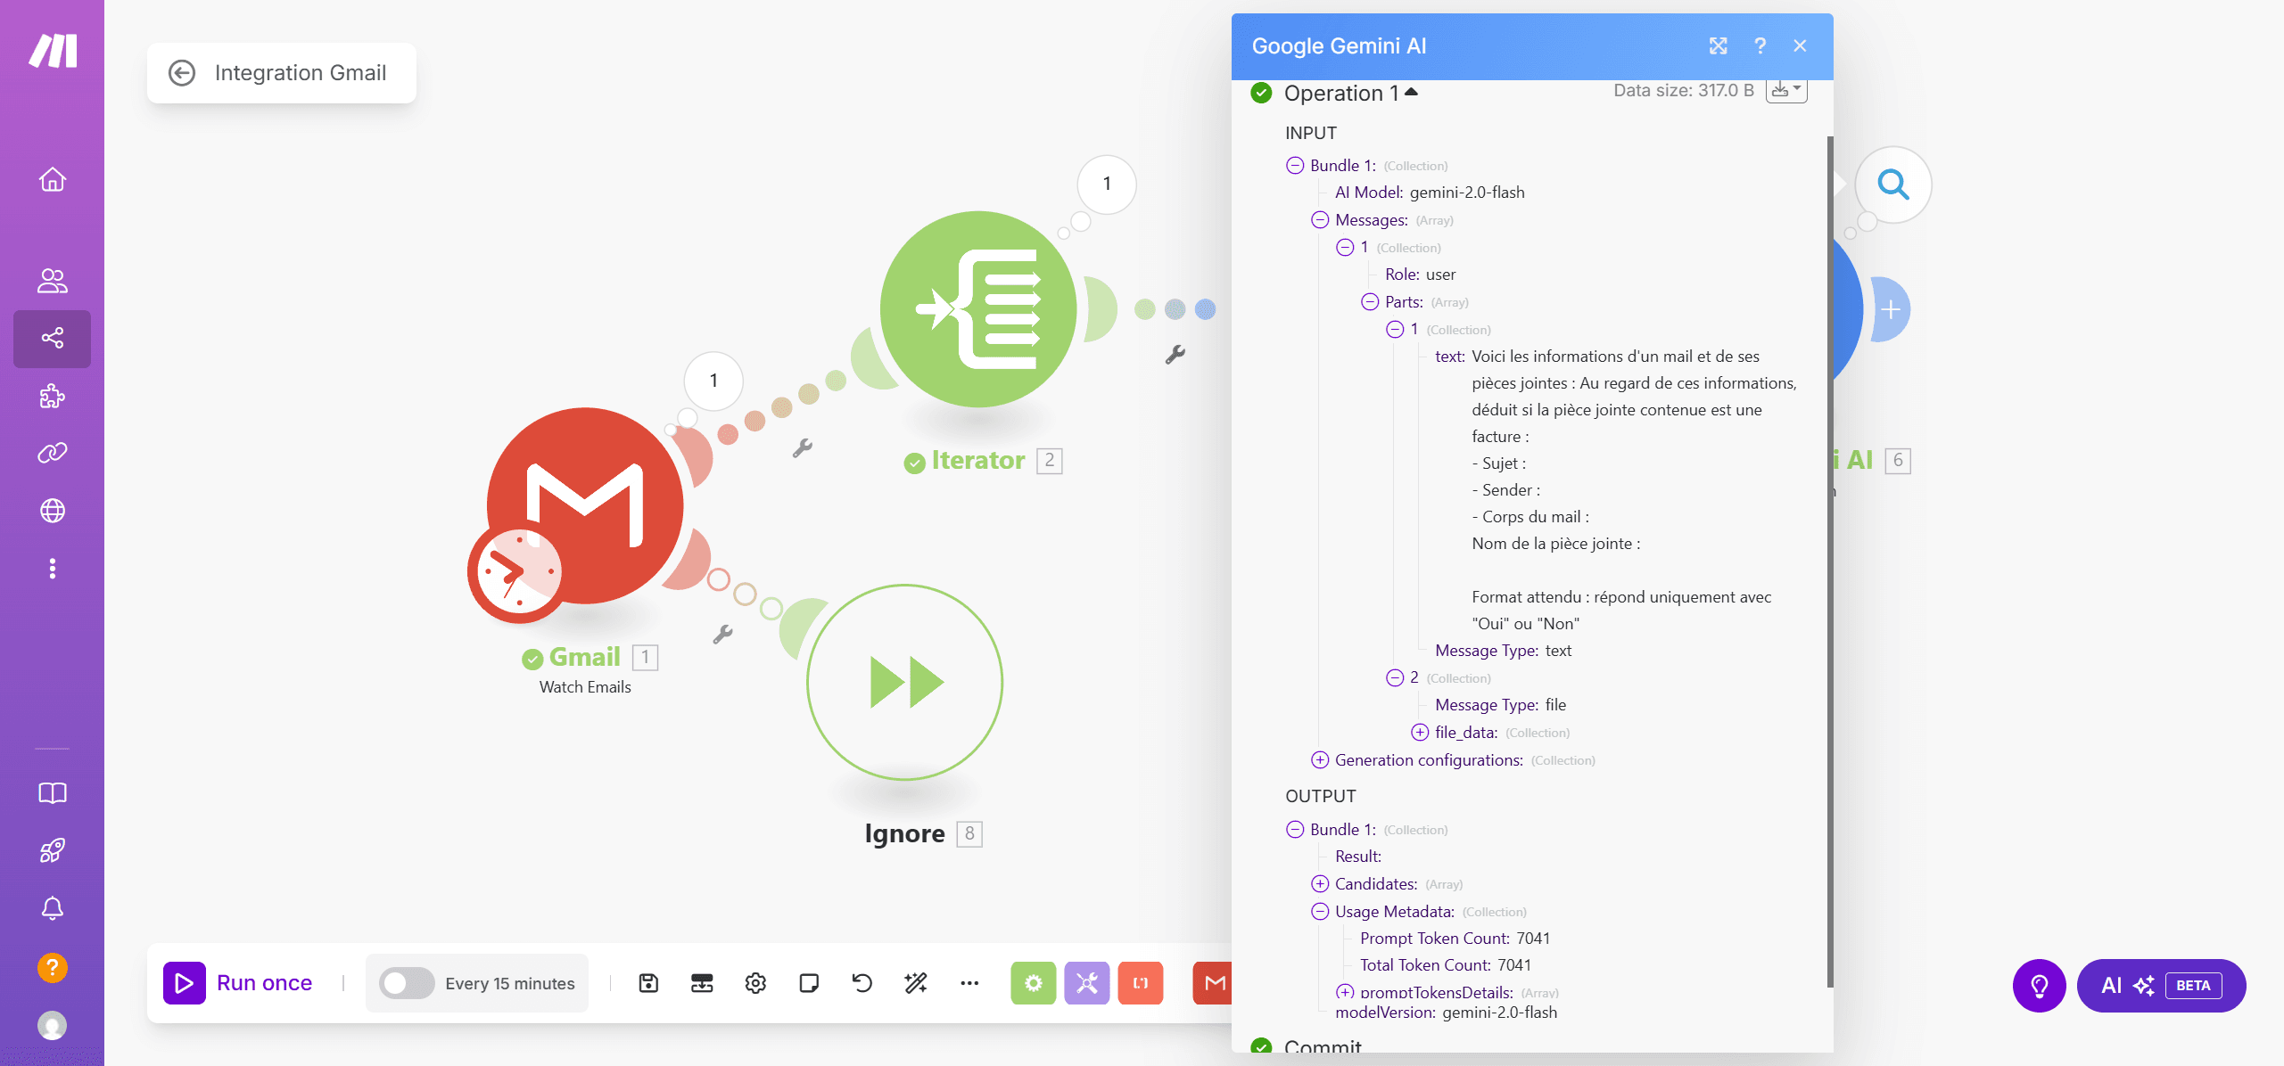Open the red Text Parser favorites button
2284x1066 pixels.
pyautogui.click(x=1141, y=983)
